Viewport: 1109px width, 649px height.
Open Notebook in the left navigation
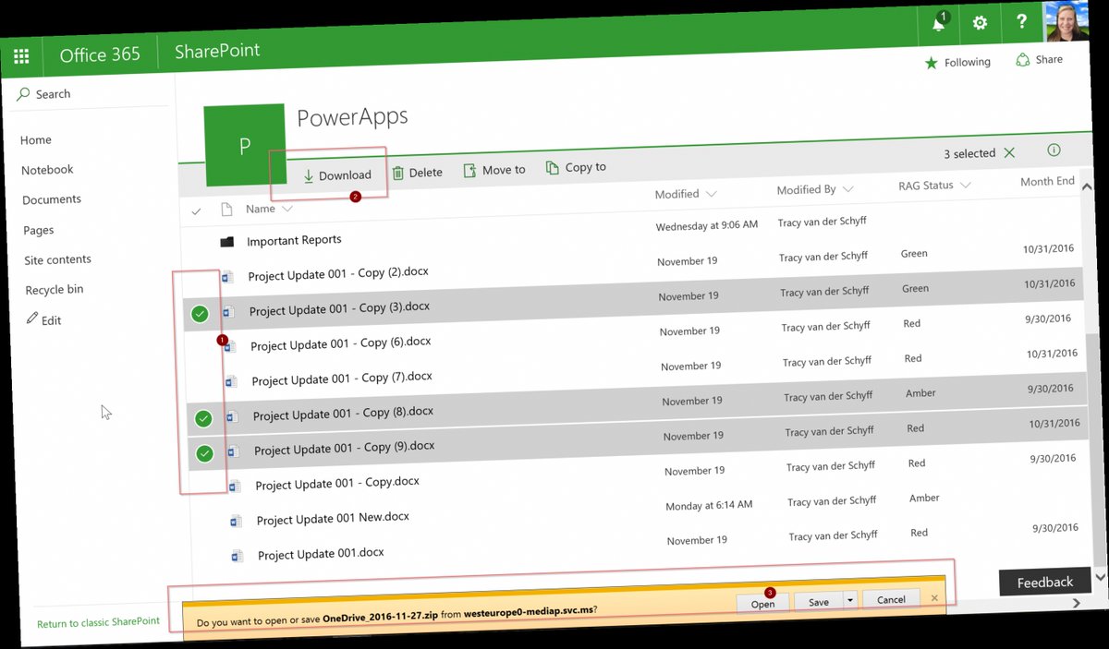tap(47, 170)
